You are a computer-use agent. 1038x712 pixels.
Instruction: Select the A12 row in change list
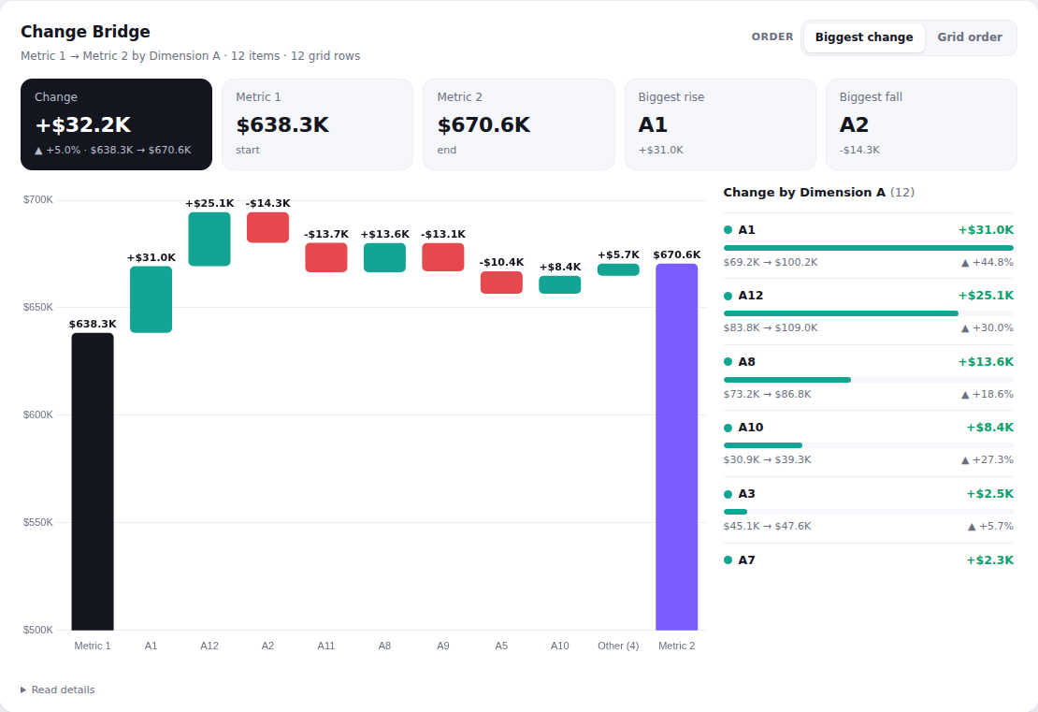tap(869, 312)
